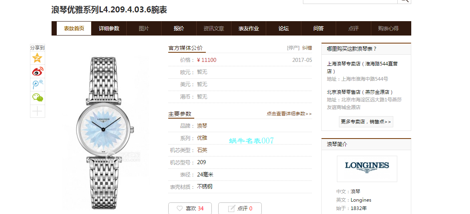Open the 论坛 navigation tab
The height and width of the screenshot is (214, 470).
[x=283, y=28]
